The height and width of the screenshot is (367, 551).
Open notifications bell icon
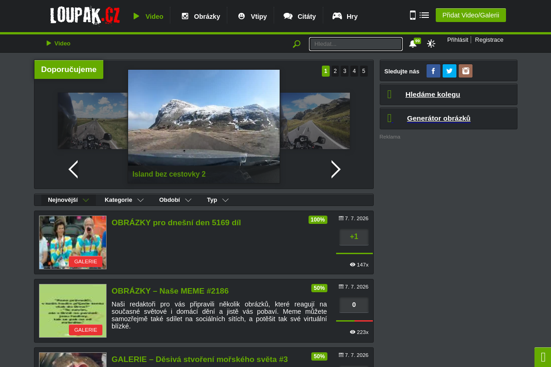click(413, 44)
